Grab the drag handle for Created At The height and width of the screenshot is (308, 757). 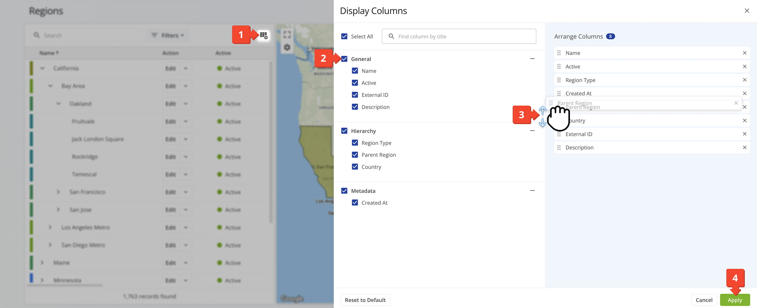[559, 93]
